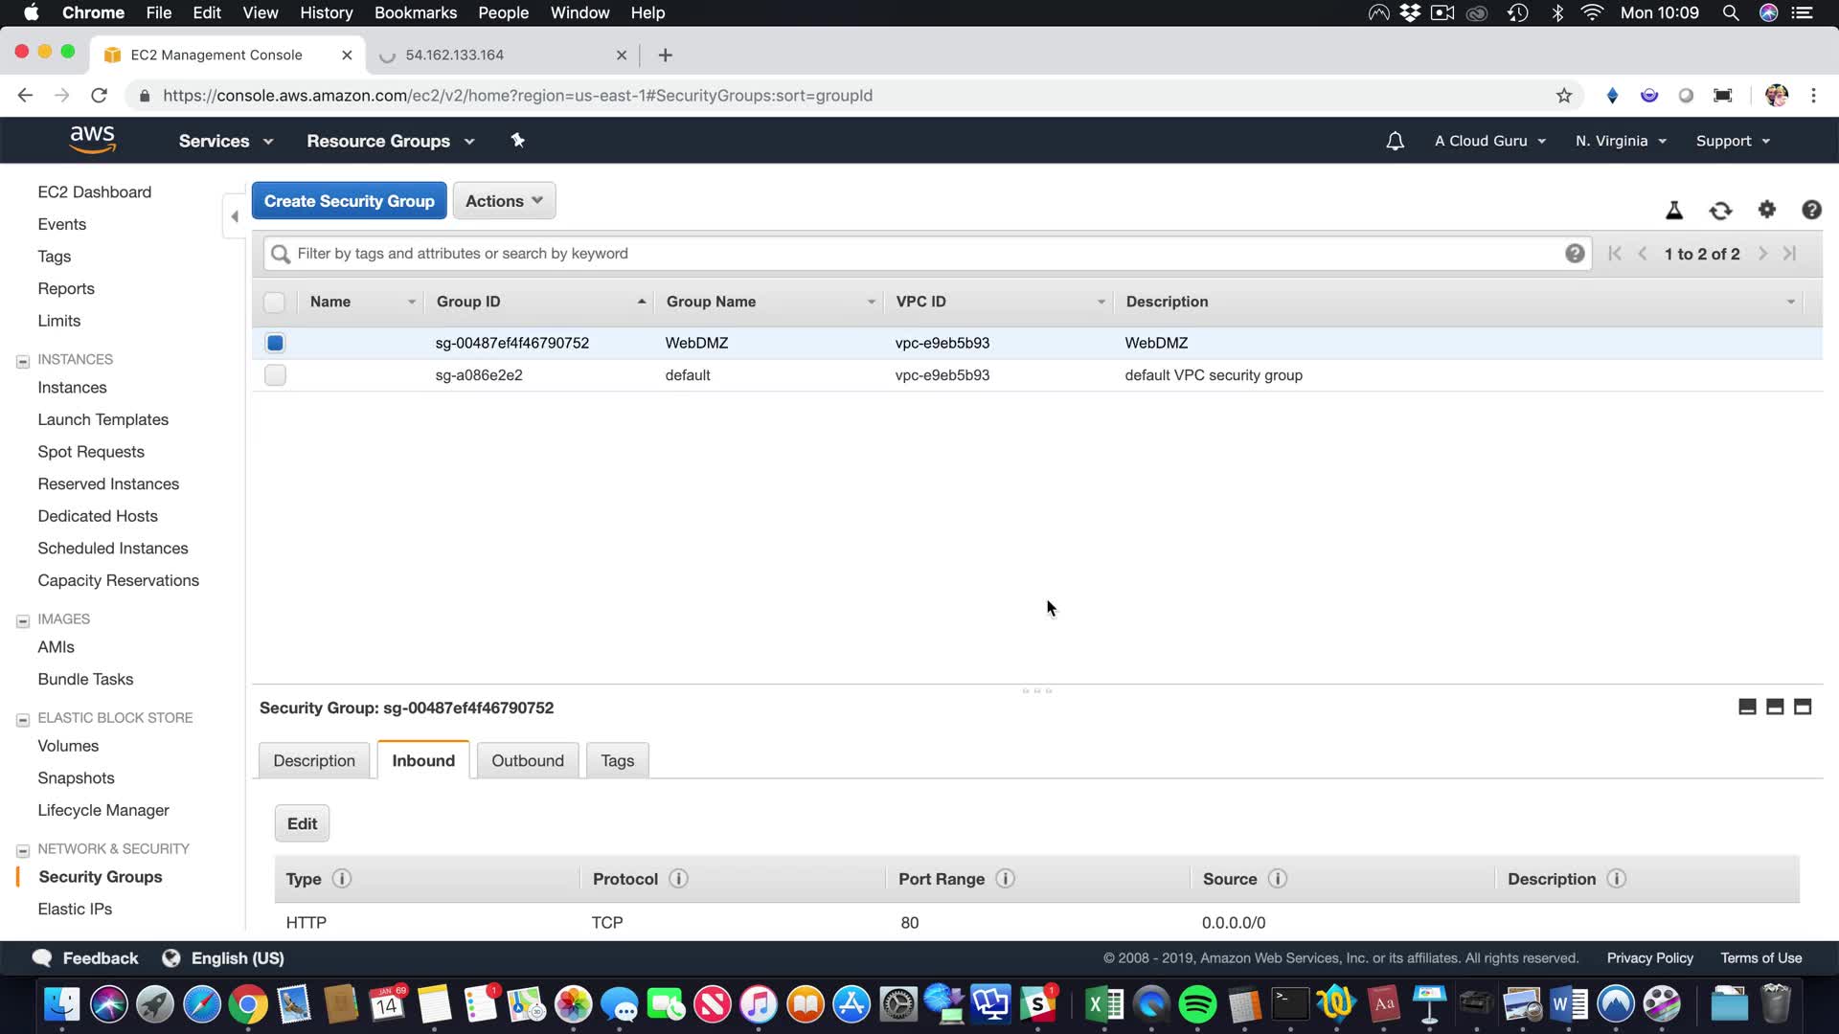Open the Actions dropdown
The width and height of the screenshot is (1839, 1034).
(x=504, y=201)
